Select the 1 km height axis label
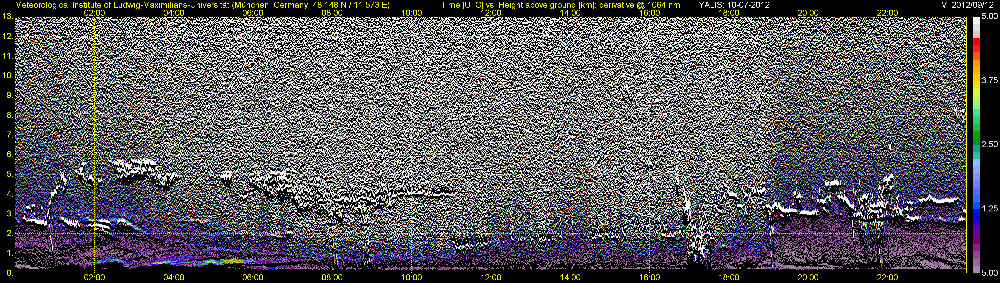 [10, 253]
